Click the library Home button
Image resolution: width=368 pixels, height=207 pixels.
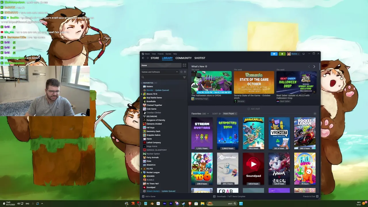pyautogui.click(x=161, y=65)
